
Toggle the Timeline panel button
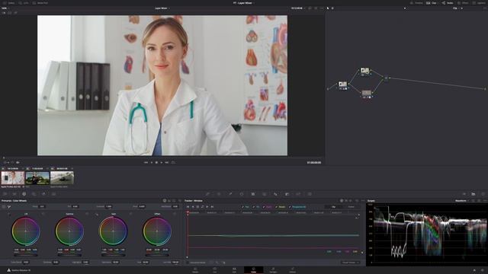416,3
